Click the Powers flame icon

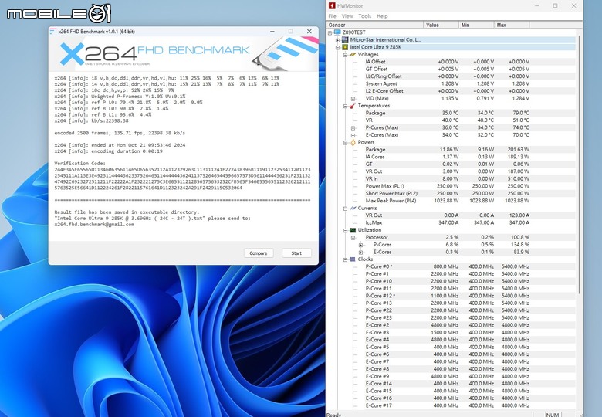point(353,142)
